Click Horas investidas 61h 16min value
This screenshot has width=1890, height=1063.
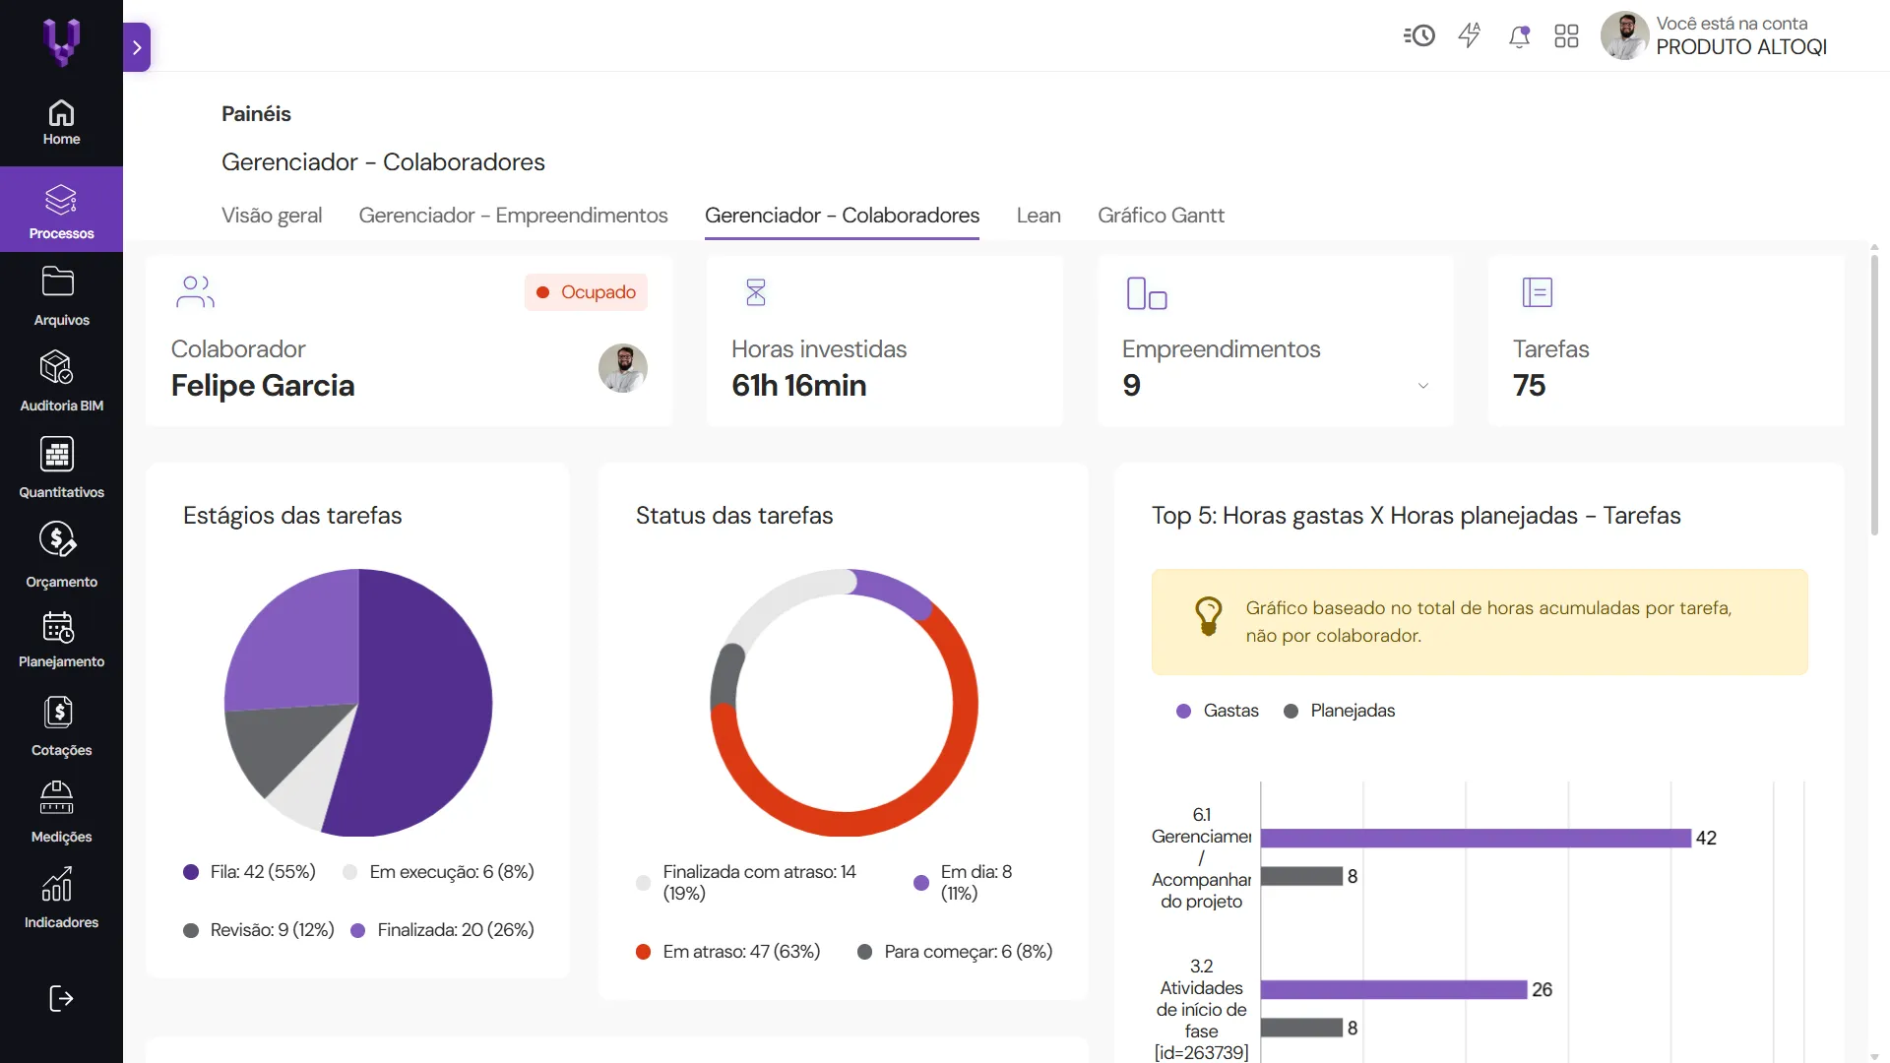click(x=799, y=386)
